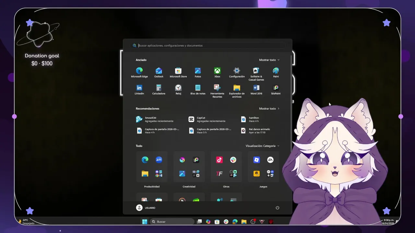Viewport: 415px width, 233px height.
Task: Open Copilot from the taskbar
Action: (208, 222)
